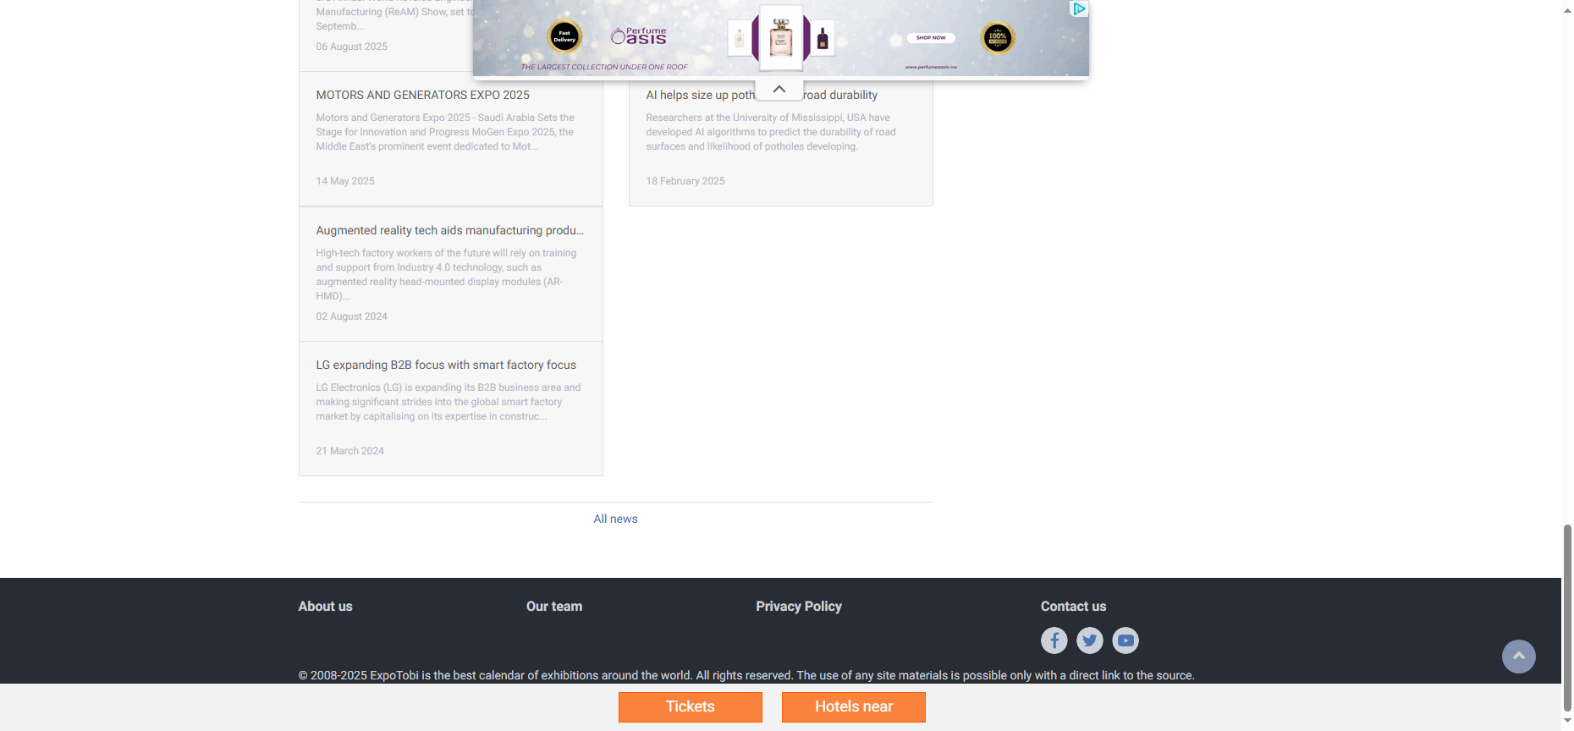
Task: Open LG expanding B2B focus article
Action: pos(446,365)
